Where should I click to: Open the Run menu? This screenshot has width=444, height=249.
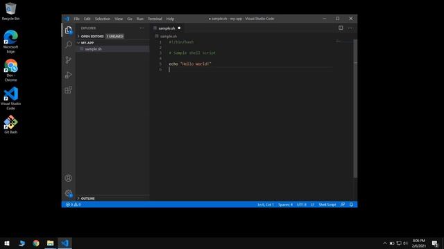click(140, 19)
